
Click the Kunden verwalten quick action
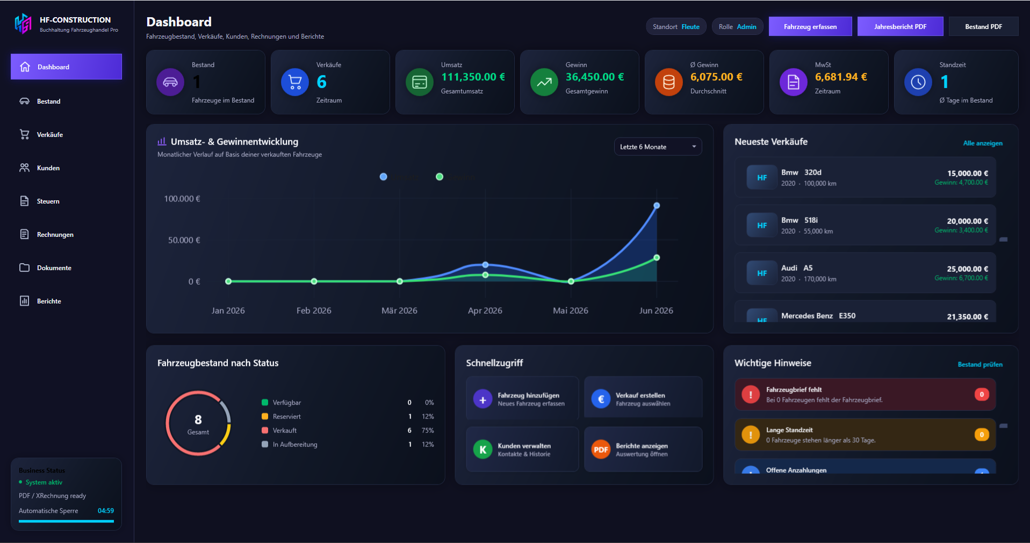coord(522,449)
